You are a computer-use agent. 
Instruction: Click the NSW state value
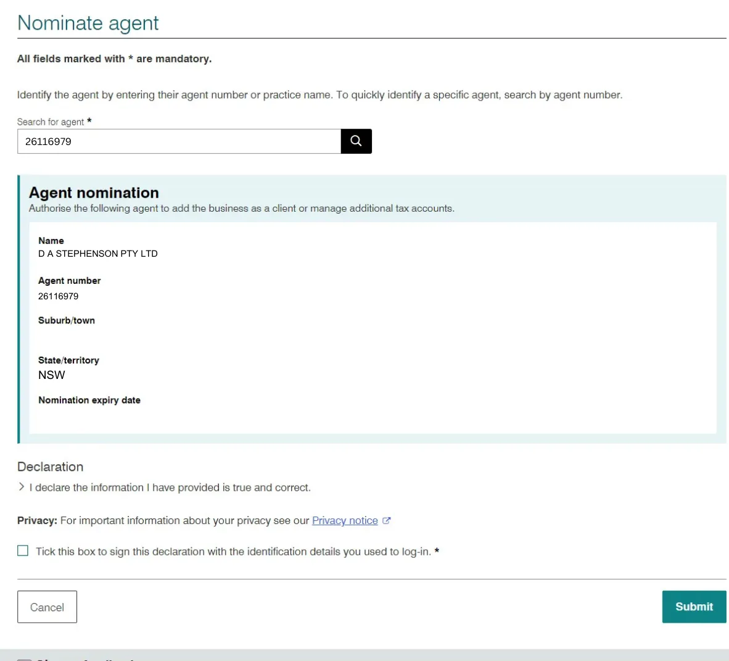[x=52, y=375]
